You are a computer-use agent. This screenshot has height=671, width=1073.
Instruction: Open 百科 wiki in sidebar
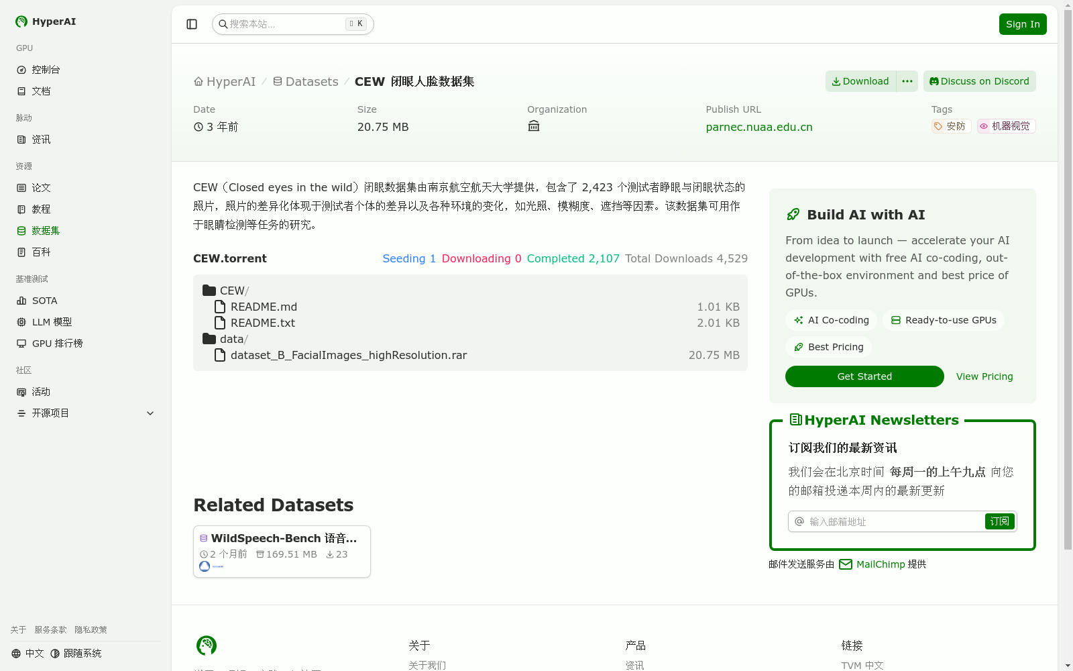click(x=85, y=252)
